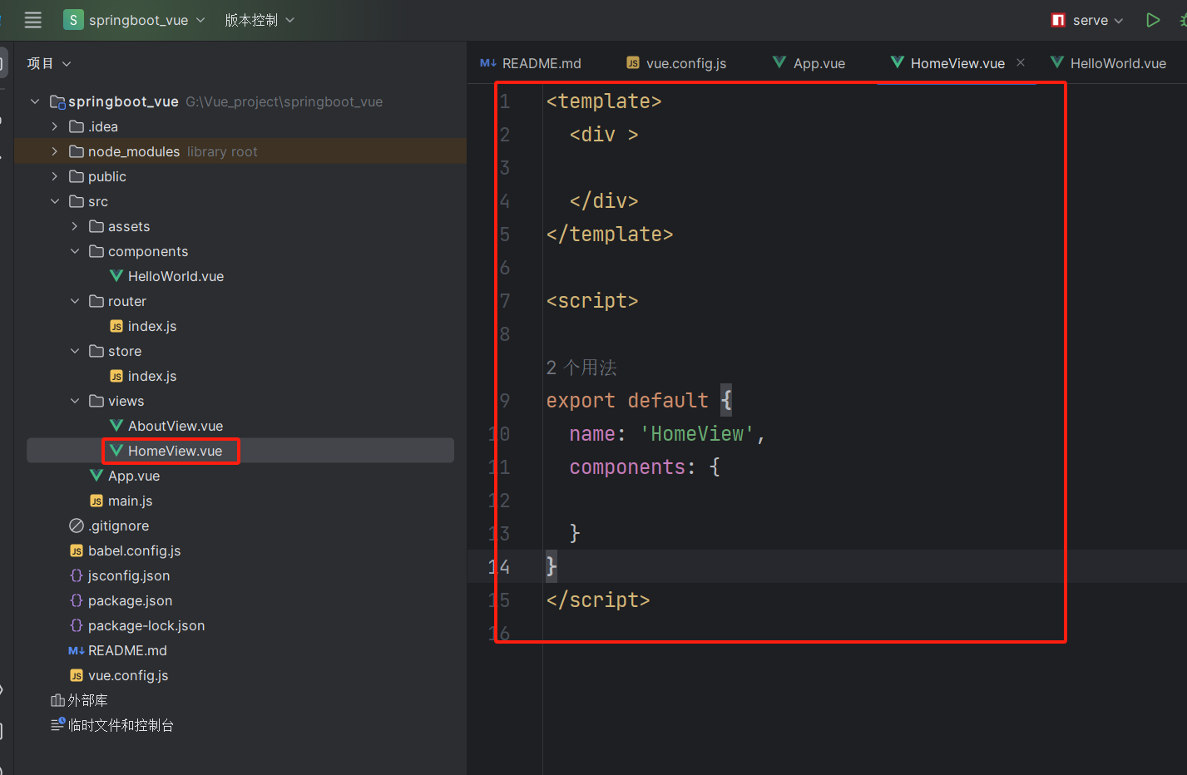
Task: Open README.md from the project tree
Action: click(x=127, y=650)
